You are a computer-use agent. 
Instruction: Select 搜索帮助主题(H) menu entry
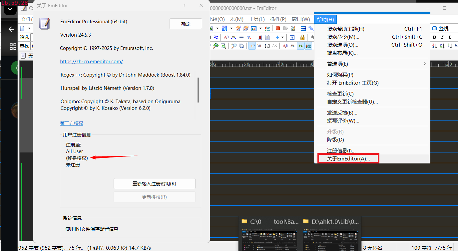click(x=372, y=29)
